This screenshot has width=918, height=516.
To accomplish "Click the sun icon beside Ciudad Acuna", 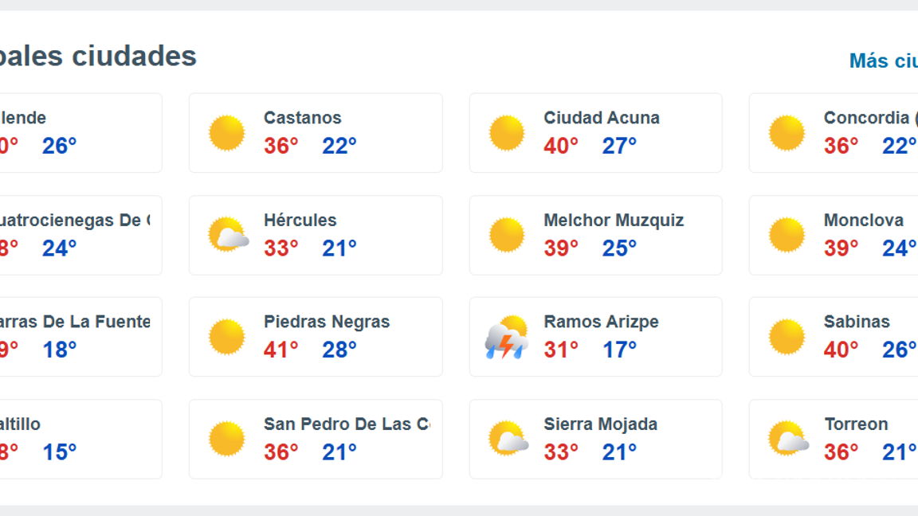I will point(507,132).
